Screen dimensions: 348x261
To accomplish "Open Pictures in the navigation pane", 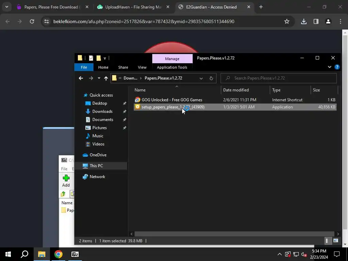I will click(x=100, y=128).
